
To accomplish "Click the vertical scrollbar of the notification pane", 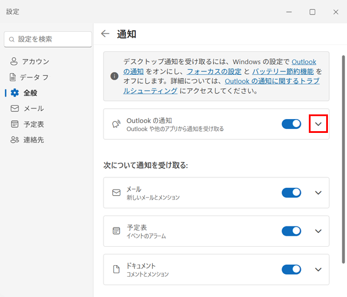I will (x=343, y=159).
